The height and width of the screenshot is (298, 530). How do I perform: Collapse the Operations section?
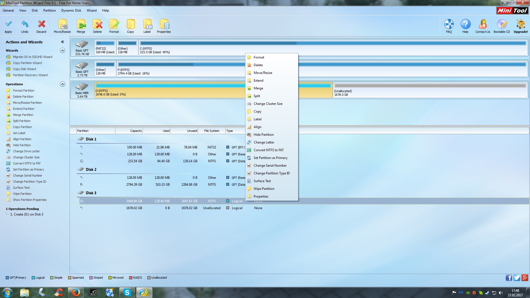point(63,84)
